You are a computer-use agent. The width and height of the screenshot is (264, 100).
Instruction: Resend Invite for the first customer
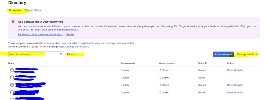click(x=235, y=70)
